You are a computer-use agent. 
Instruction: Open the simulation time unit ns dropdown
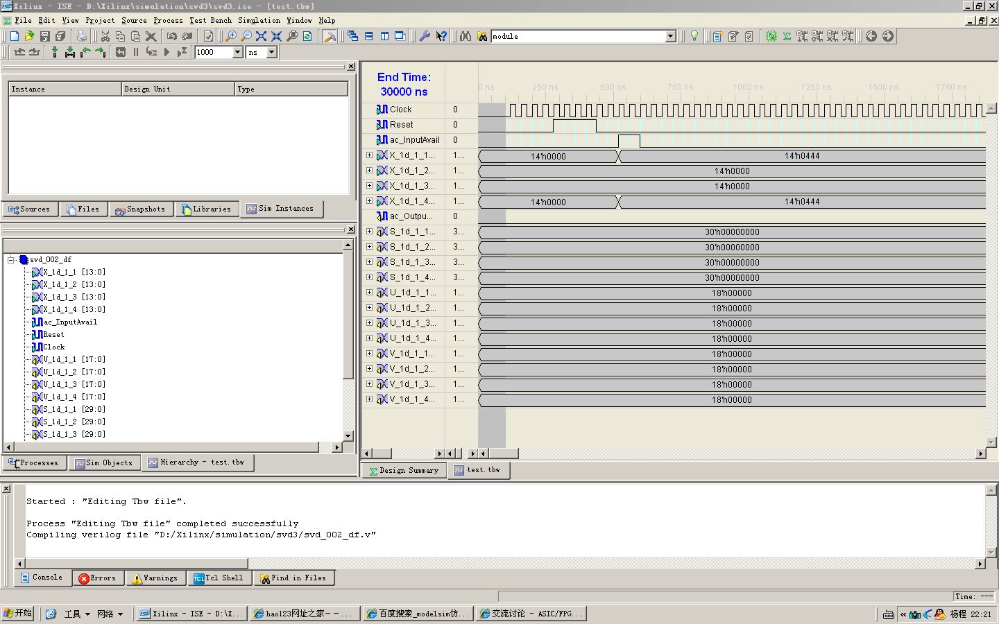[271, 52]
